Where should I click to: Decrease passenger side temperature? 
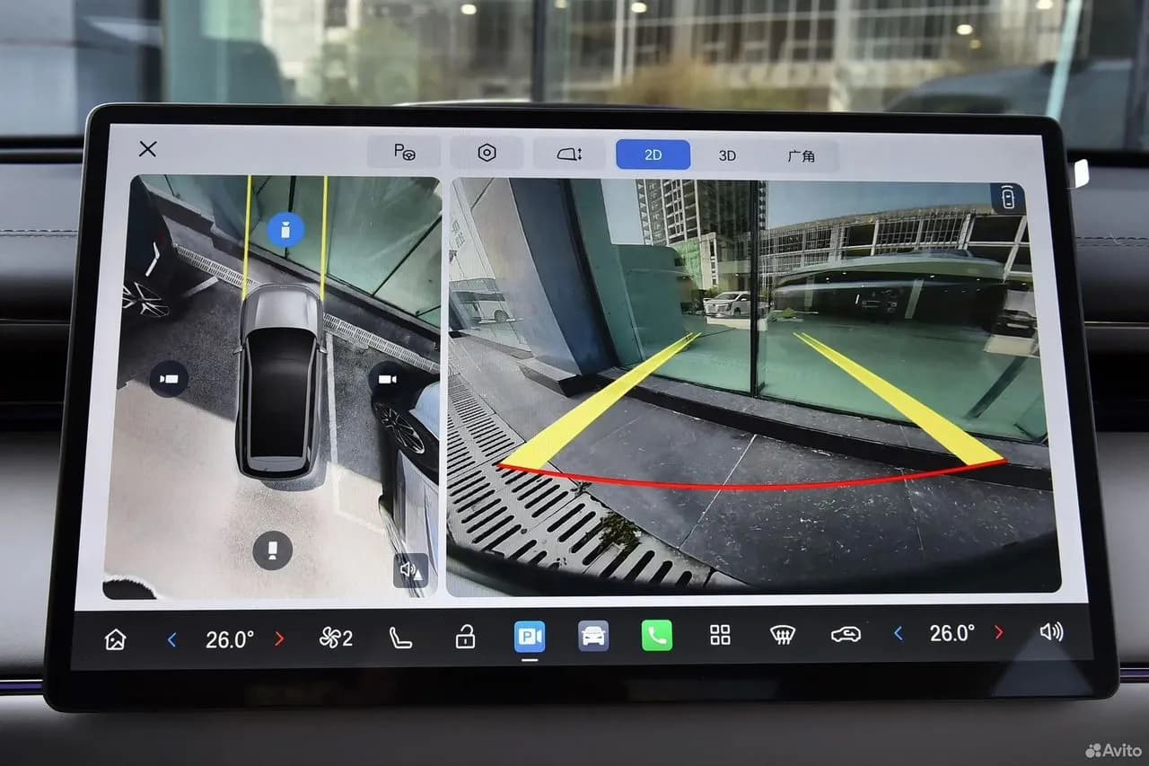tap(898, 633)
